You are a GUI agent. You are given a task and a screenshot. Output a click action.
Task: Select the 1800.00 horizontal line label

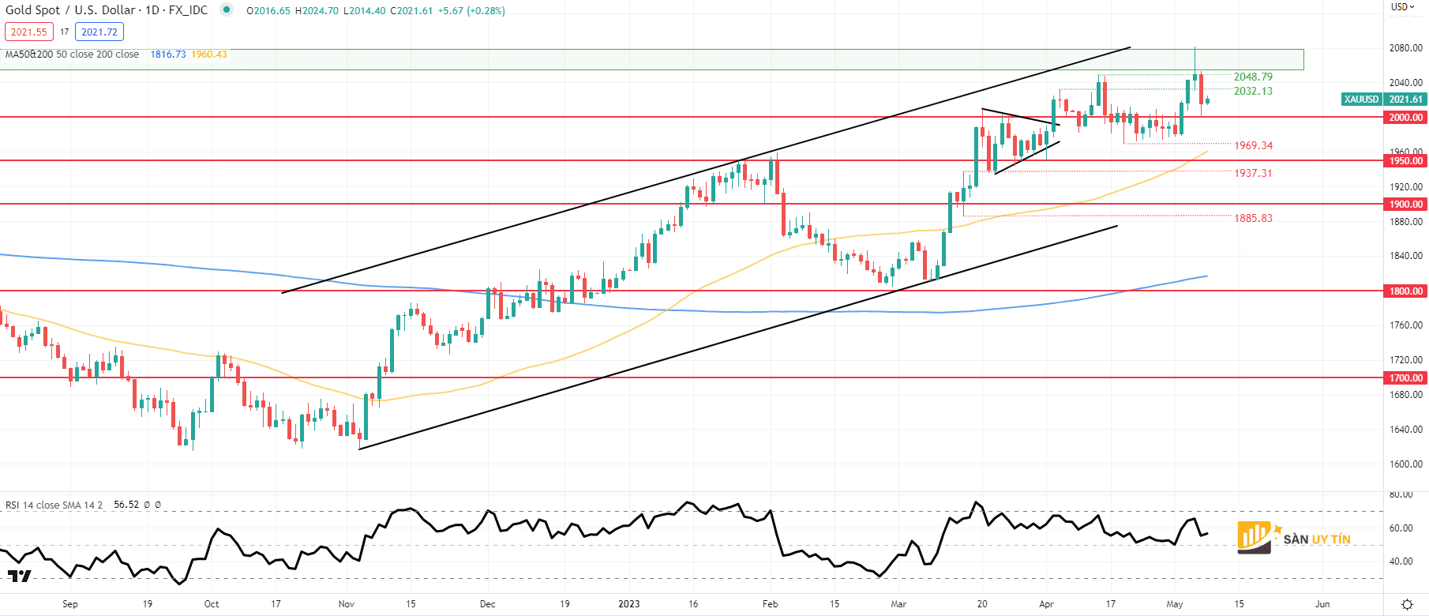(x=1406, y=291)
